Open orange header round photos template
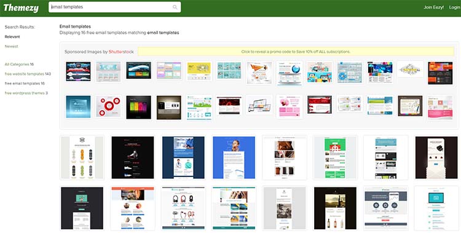 click(133, 208)
